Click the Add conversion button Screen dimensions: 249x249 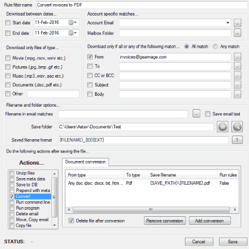210,221
